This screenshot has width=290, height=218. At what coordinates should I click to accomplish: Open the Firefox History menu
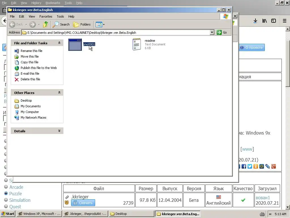(36, 3)
